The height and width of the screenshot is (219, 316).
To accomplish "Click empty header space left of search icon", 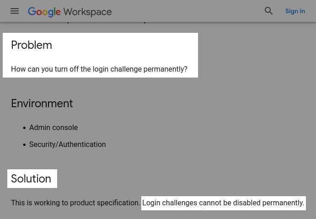I will (x=192, y=11).
